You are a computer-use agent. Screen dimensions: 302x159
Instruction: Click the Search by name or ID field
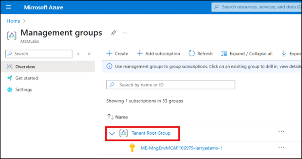pyautogui.click(x=170, y=85)
